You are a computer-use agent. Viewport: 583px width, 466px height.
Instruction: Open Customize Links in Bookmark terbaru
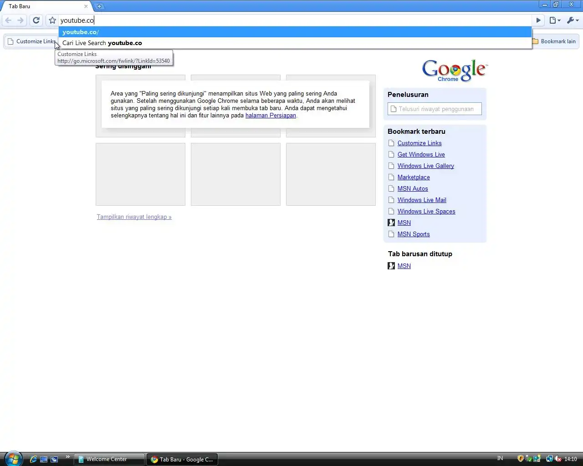pos(419,143)
